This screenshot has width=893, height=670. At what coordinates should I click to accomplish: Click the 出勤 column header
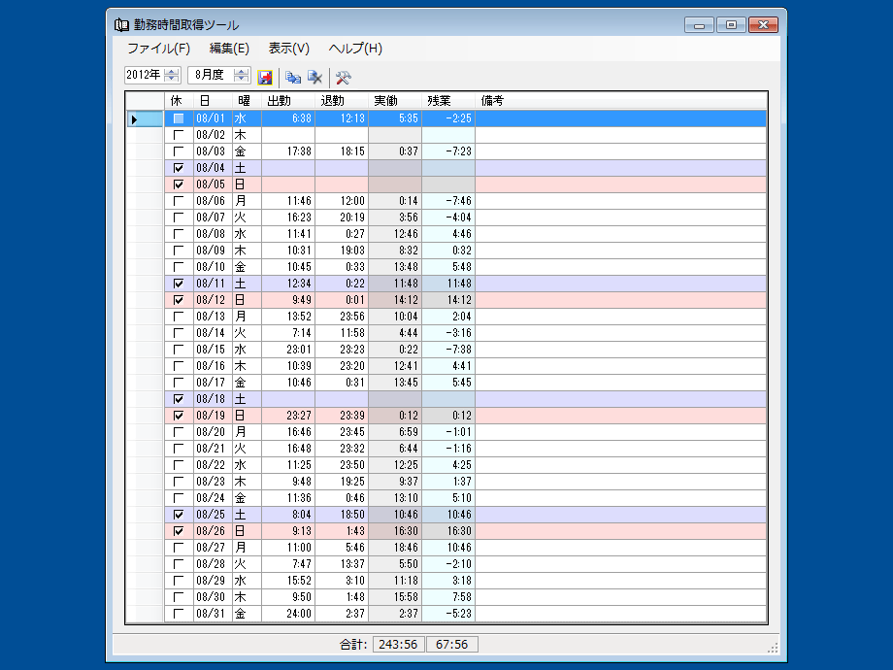point(287,100)
